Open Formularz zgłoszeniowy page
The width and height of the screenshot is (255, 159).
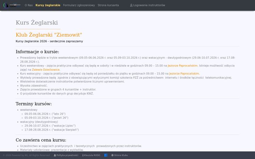(79, 5)
